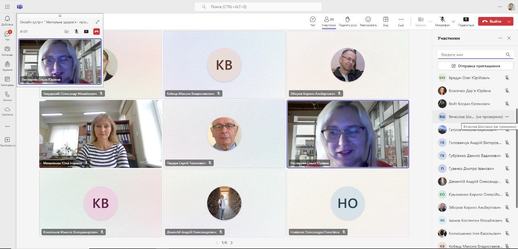Expand the microphone options dropdown arrow
The height and width of the screenshot is (249, 518).
coord(453,21)
